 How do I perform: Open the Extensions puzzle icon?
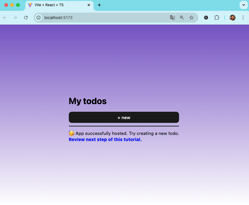(x=217, y=18)
